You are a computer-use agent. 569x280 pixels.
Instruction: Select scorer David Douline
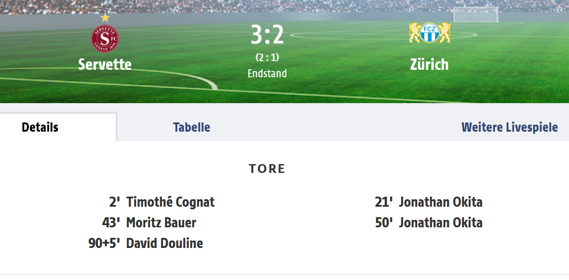coord(165,243)
